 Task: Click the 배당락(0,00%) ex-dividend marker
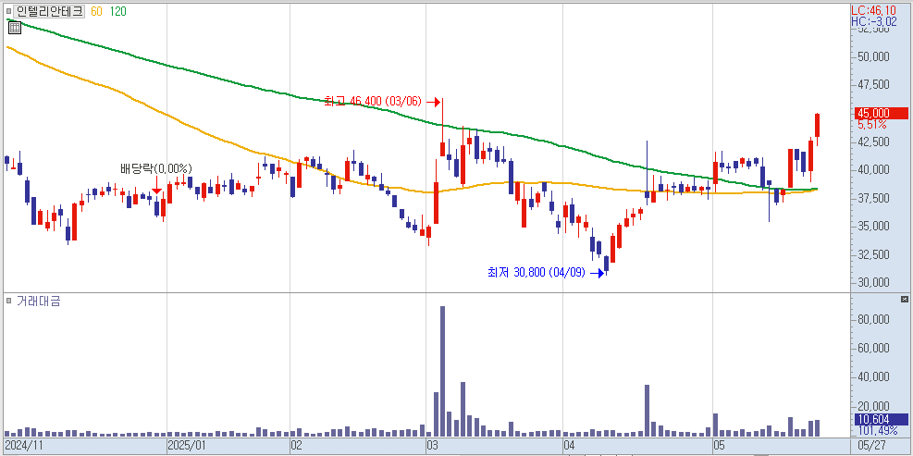[156, 169]
